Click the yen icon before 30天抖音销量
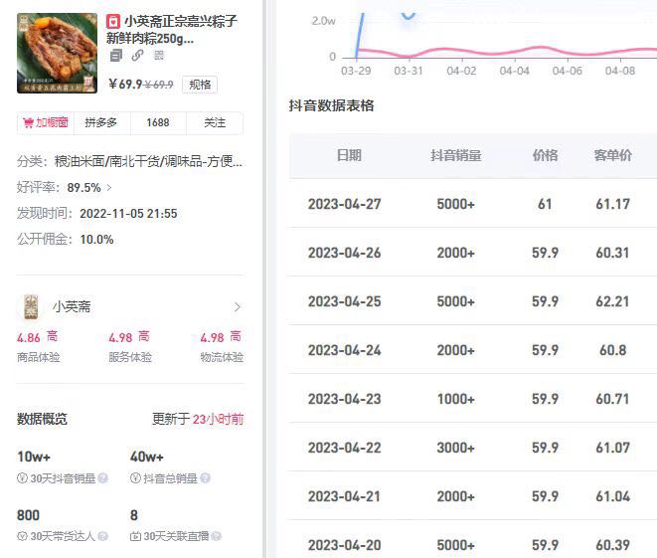Viewport: 657px width, 558px height. (x=22, y=477)
